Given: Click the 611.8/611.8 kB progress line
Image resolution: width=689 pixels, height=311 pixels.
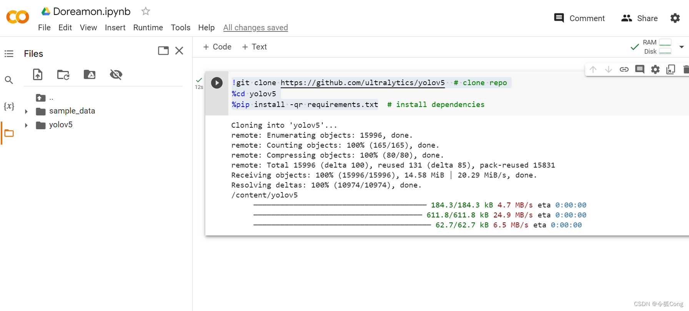Looking at the screenshot, I should (x=420, y=215).
